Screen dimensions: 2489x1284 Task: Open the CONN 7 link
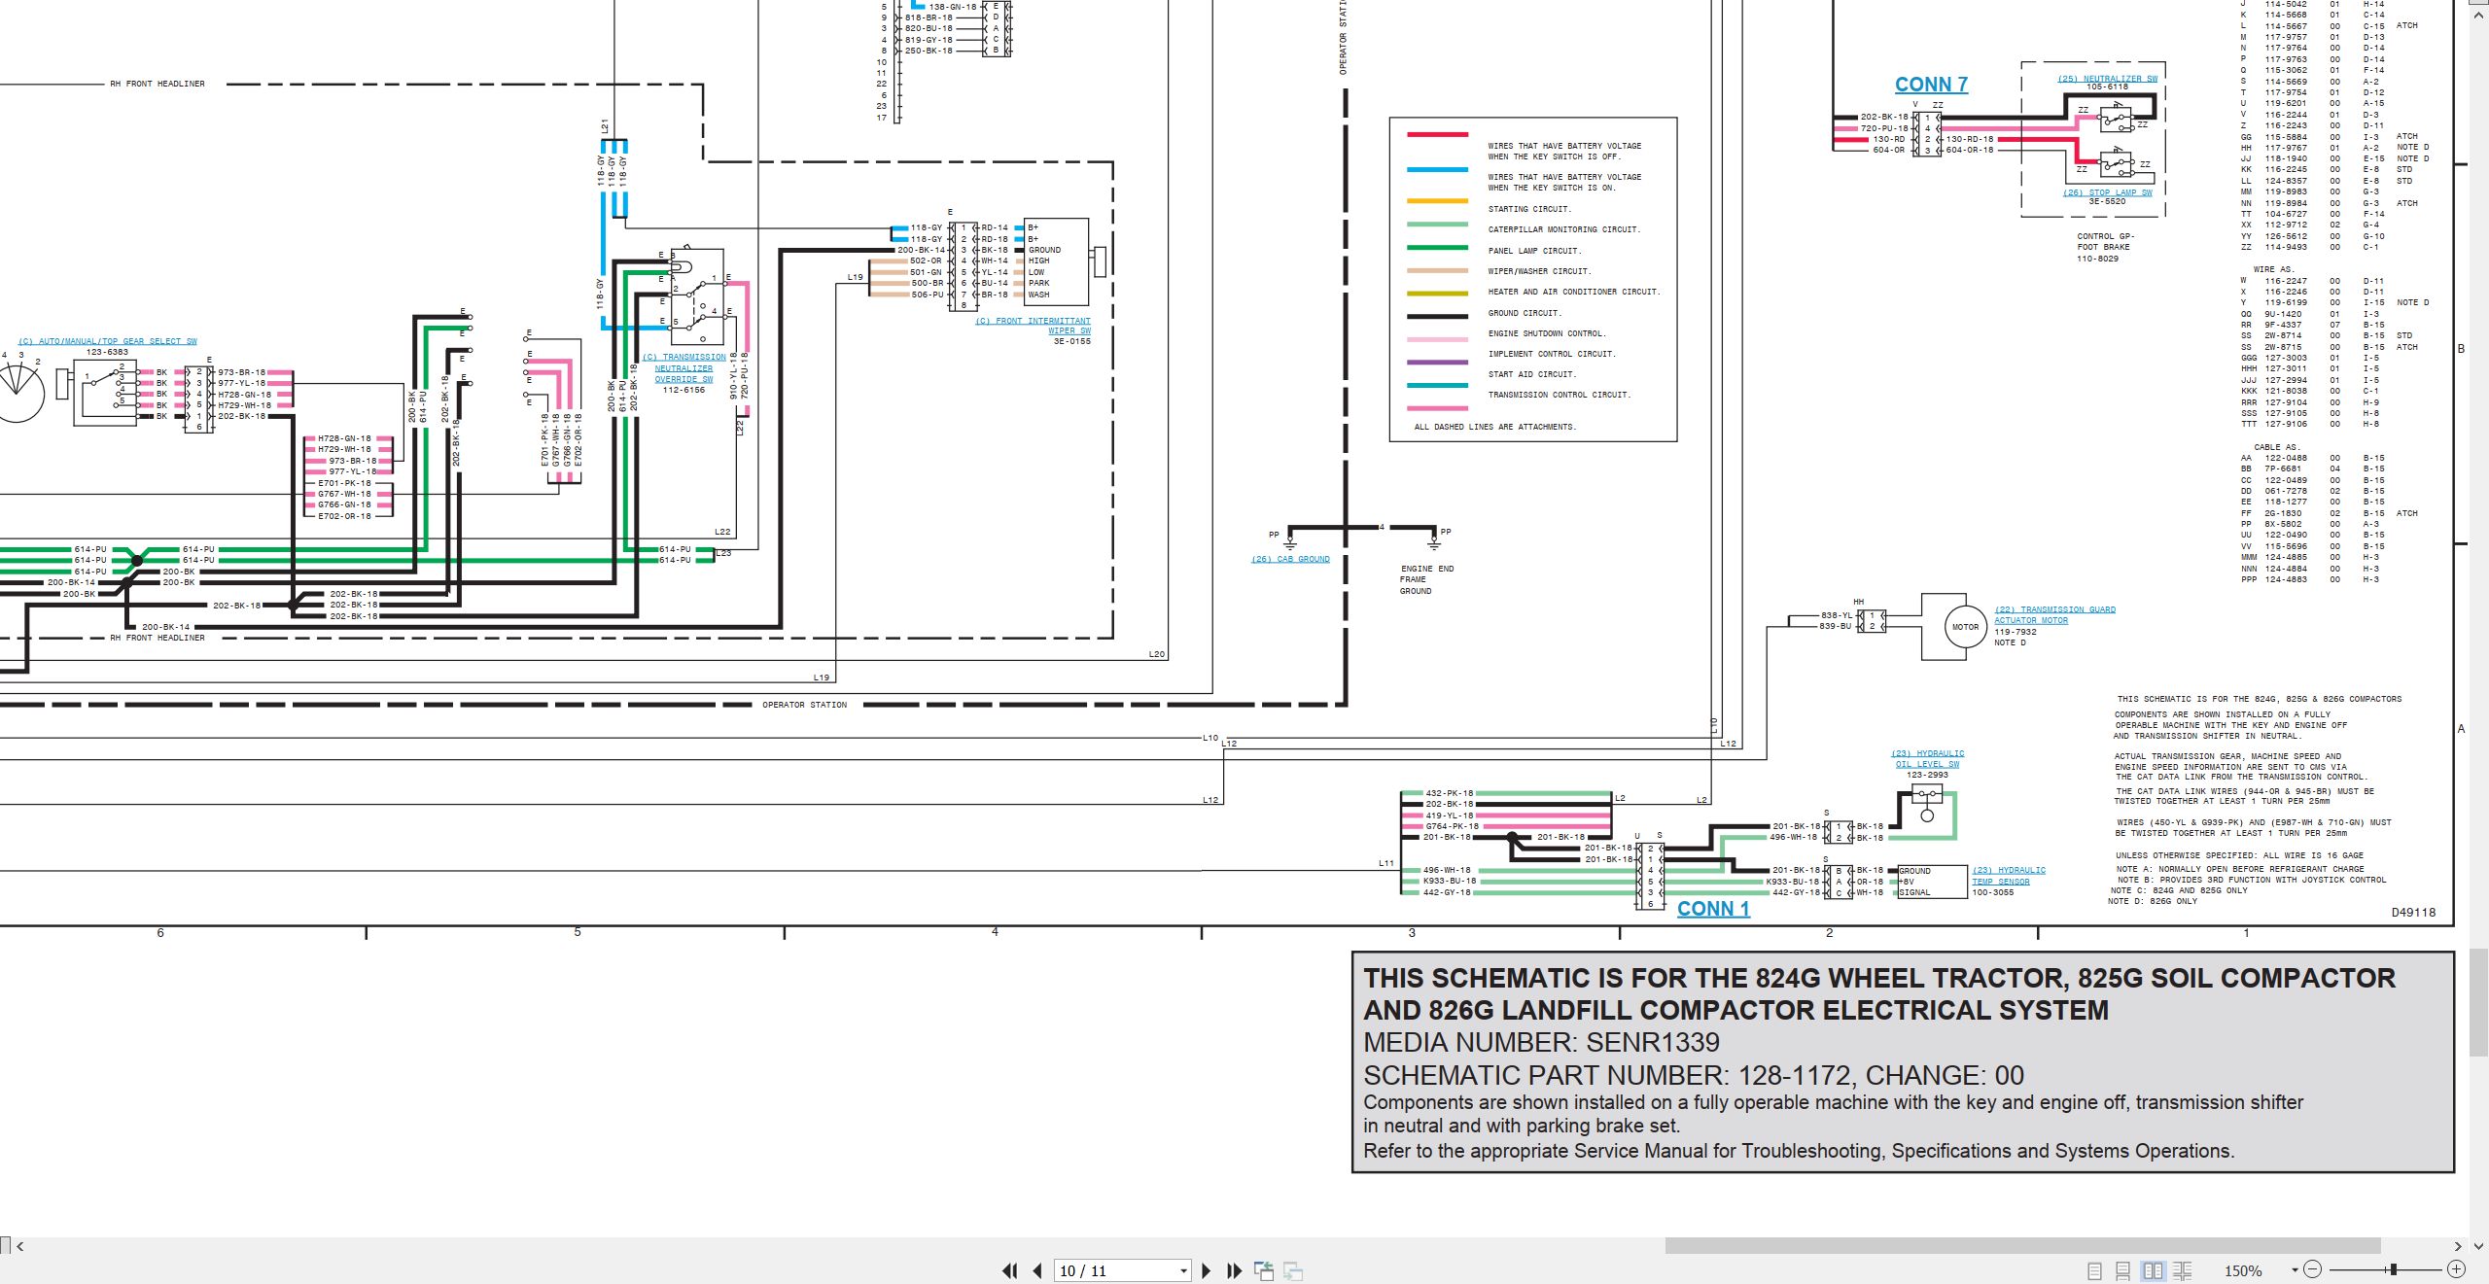point(1931,85)
